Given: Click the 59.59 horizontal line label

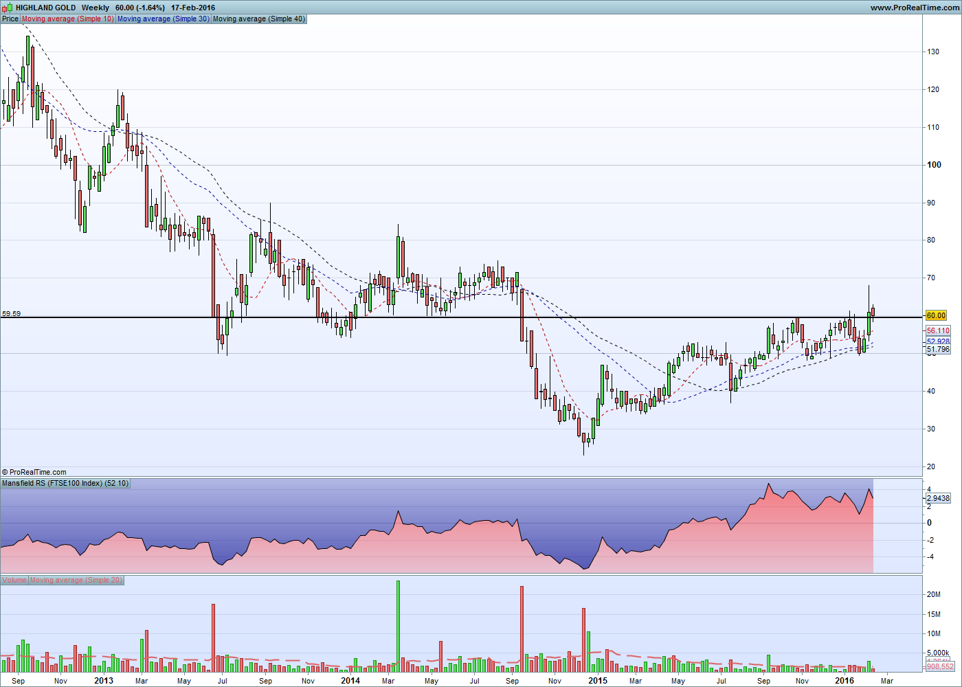Looking at the screenshot, I should point(11,313).
